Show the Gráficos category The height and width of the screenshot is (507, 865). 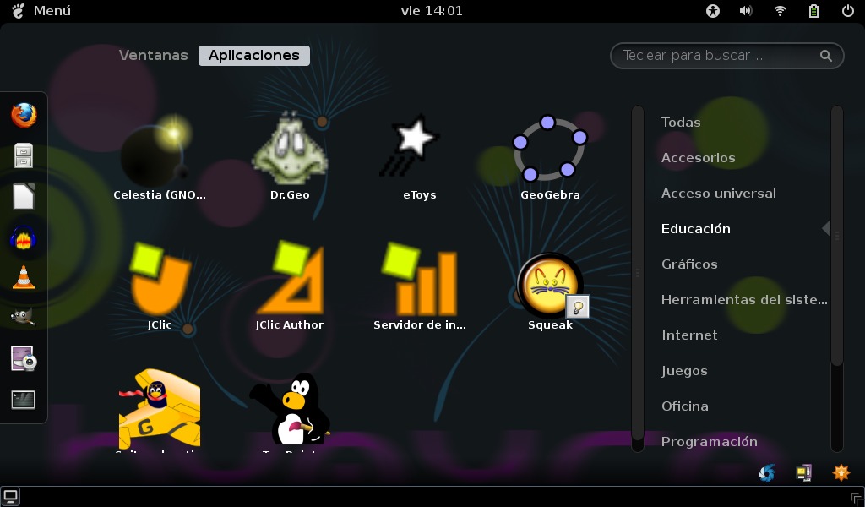pyautogui.click(x=689, y=264)
